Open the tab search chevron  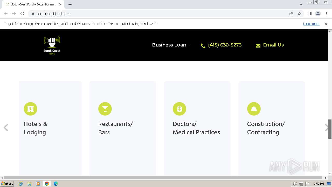click(301, 4)
